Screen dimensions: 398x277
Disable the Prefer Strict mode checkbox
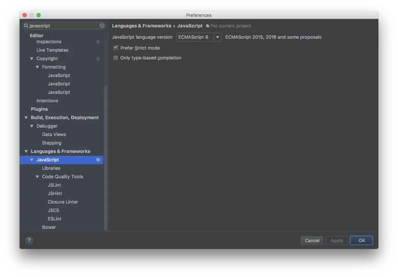point(115,48)
